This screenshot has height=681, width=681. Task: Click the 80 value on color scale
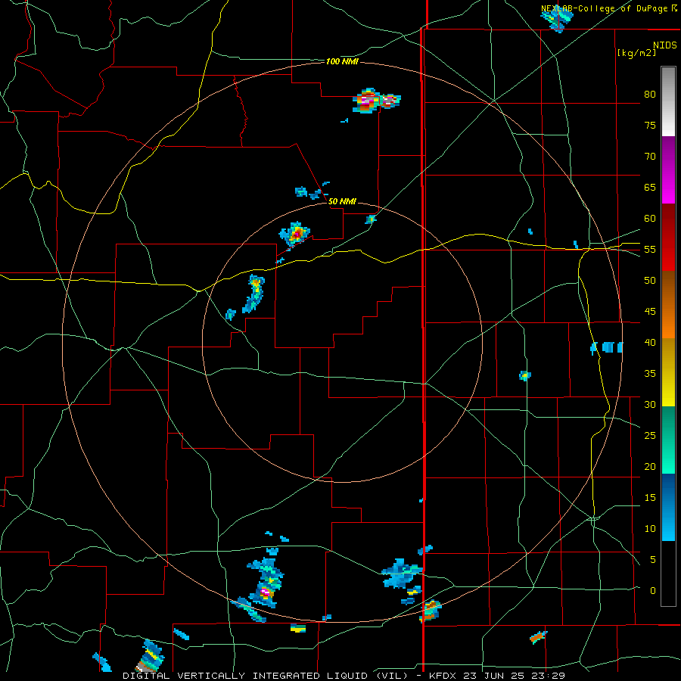[x=650, y=95]
